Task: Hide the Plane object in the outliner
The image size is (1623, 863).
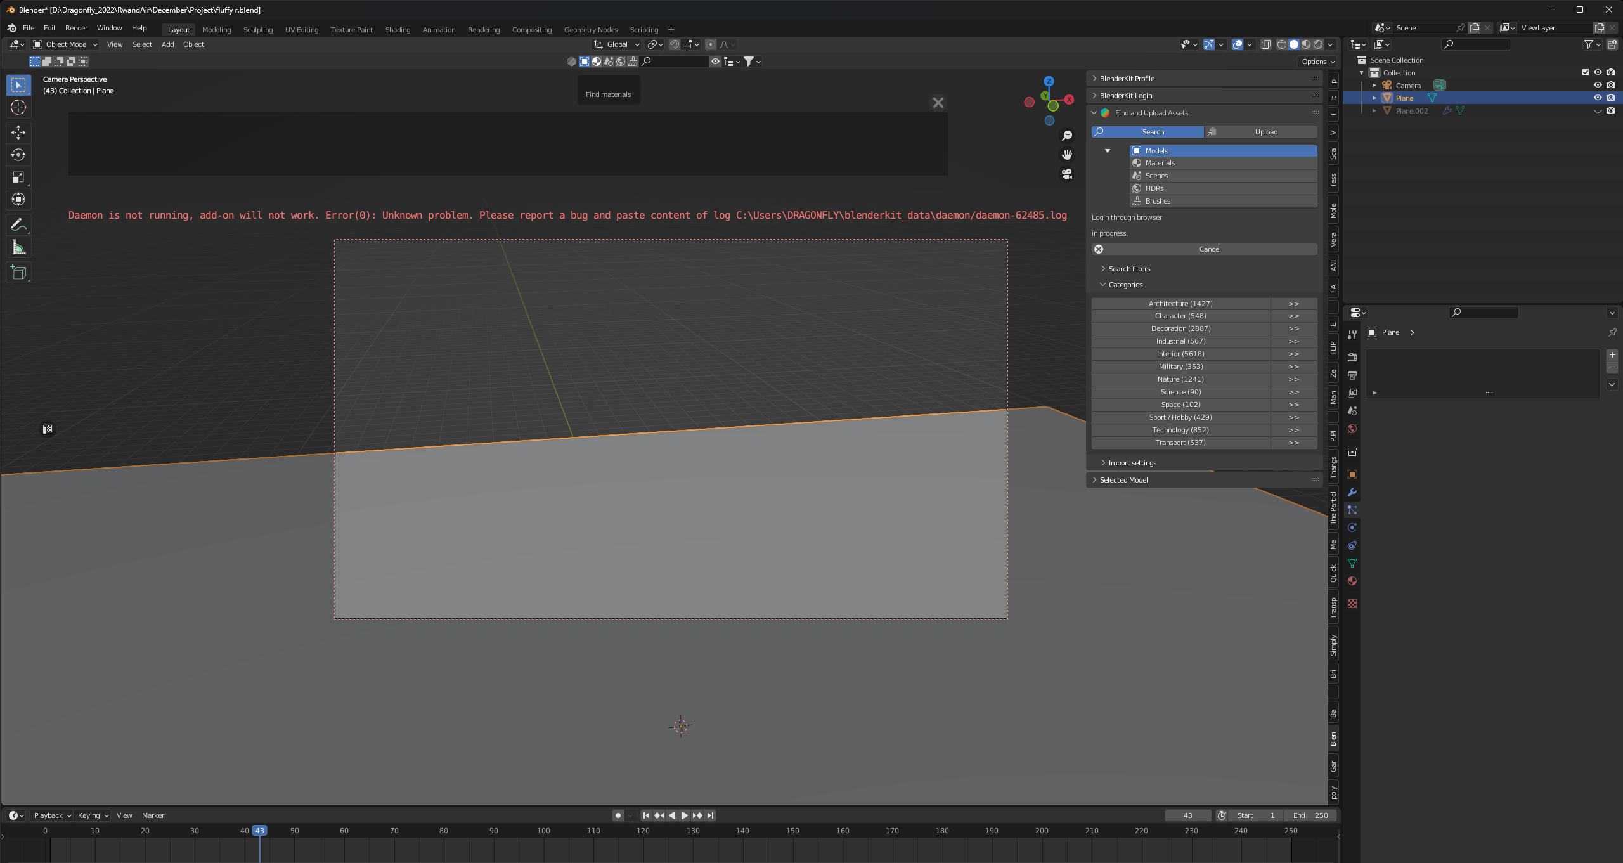Action: point(1598,98)
